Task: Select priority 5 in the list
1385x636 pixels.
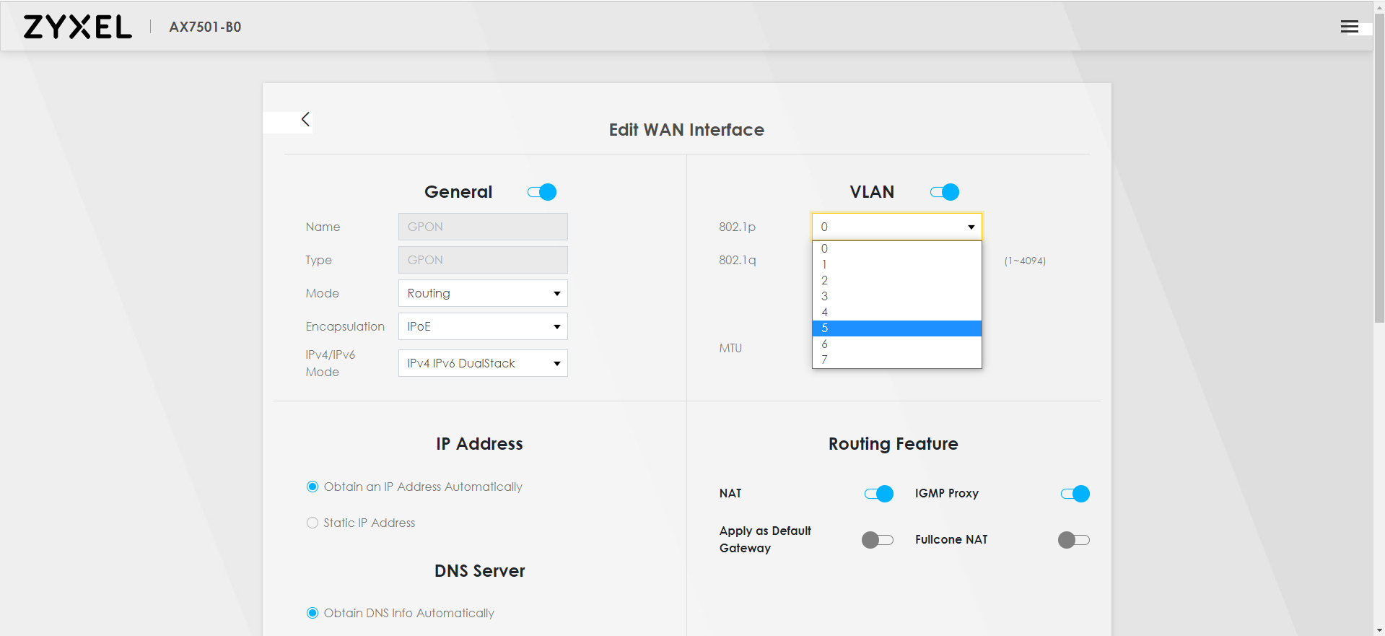Action: [x=896, y=328]
